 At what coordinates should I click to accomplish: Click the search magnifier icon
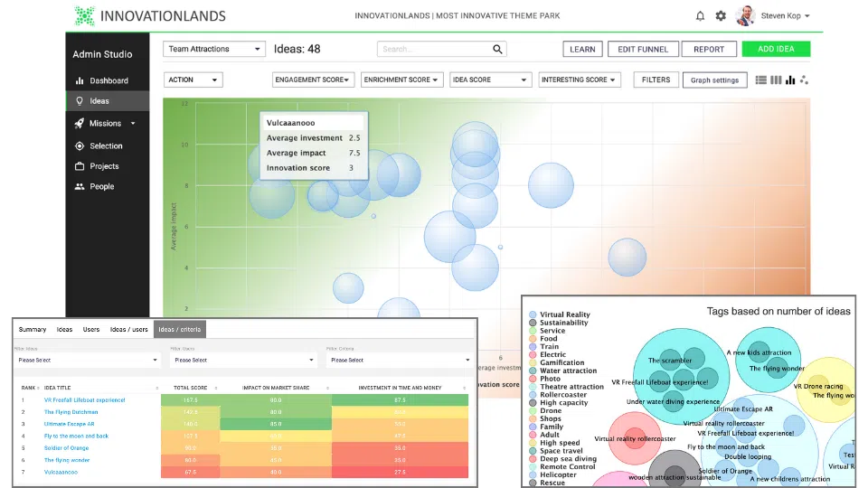point(497,49)
